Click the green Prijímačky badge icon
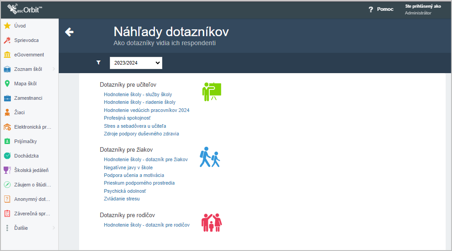The image size is (452, 251). click(x=7, y=141)
